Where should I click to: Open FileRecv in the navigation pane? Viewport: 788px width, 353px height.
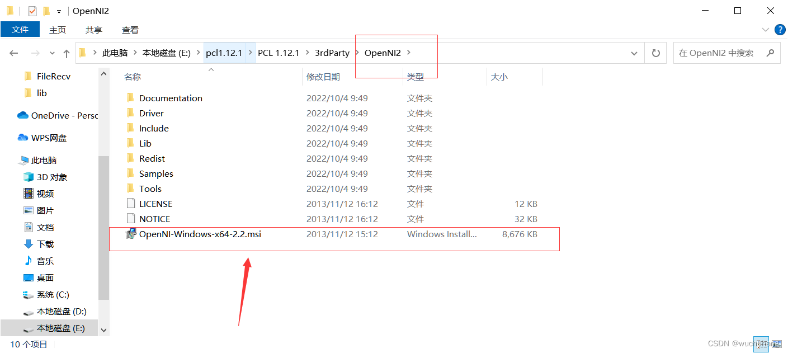tap(54, 76)
